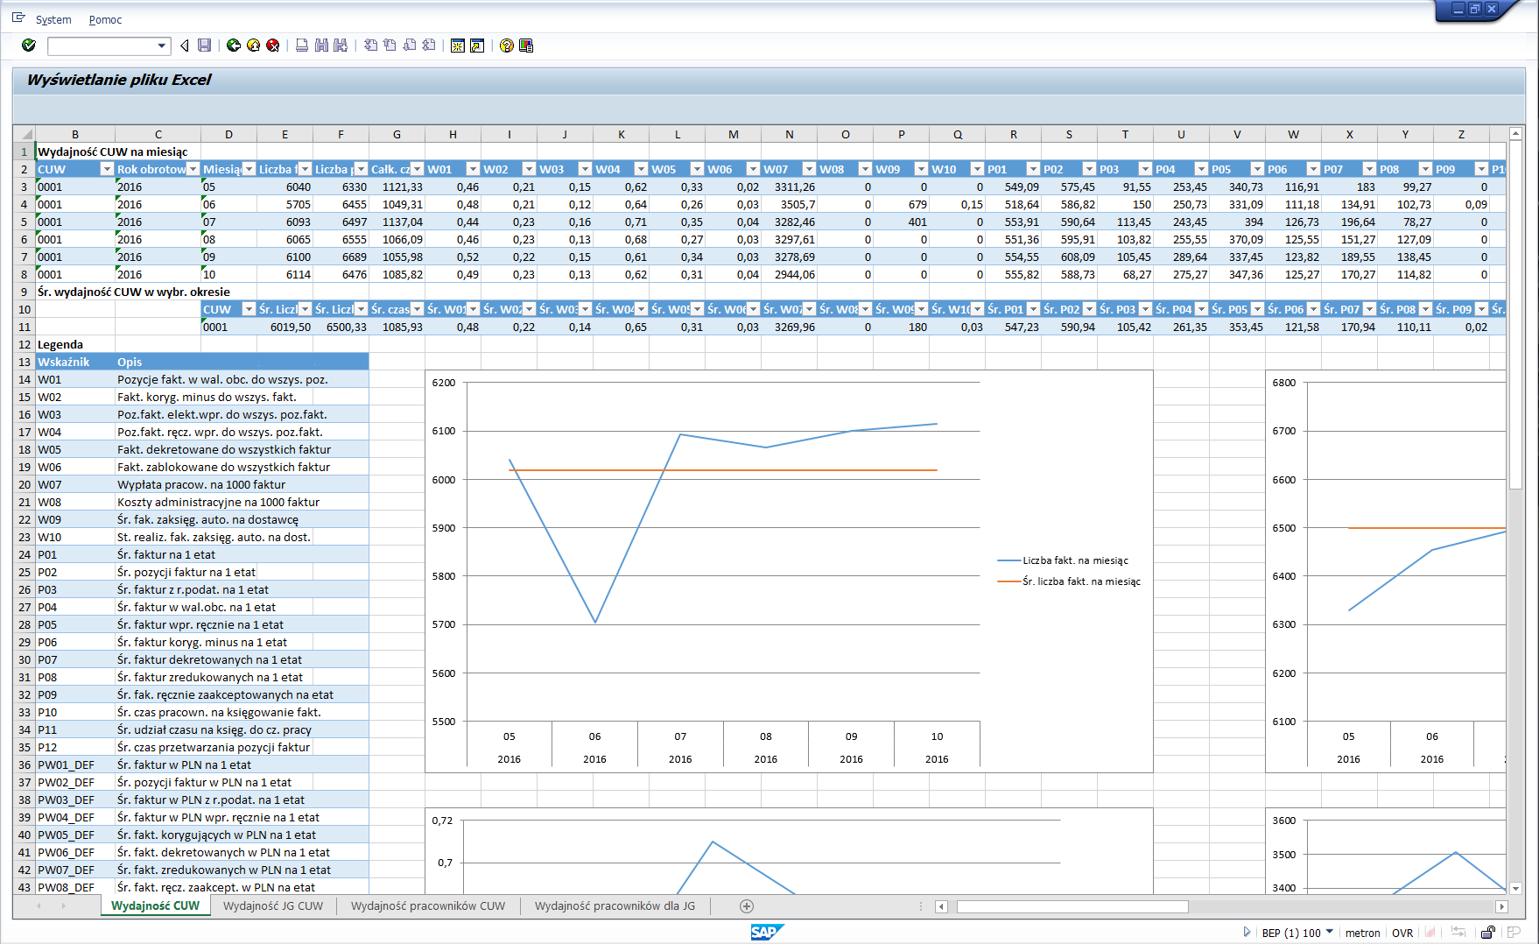Click the Previous Page icon
The image size is (1539, 944).
pyautogui.click(x=390, y=46)
